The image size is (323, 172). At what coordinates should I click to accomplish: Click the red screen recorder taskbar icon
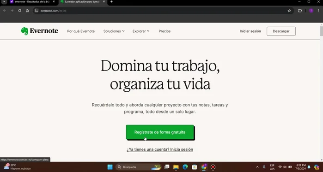(213, 167)
